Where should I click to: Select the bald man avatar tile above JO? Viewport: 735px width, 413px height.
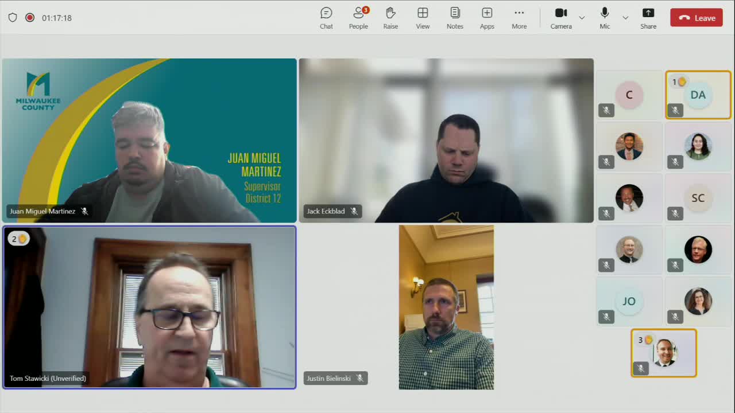(x=629, y=250)
